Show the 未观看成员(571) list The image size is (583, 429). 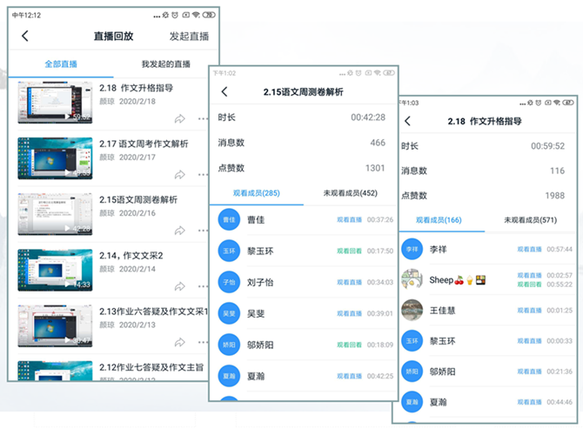[531, 221]
